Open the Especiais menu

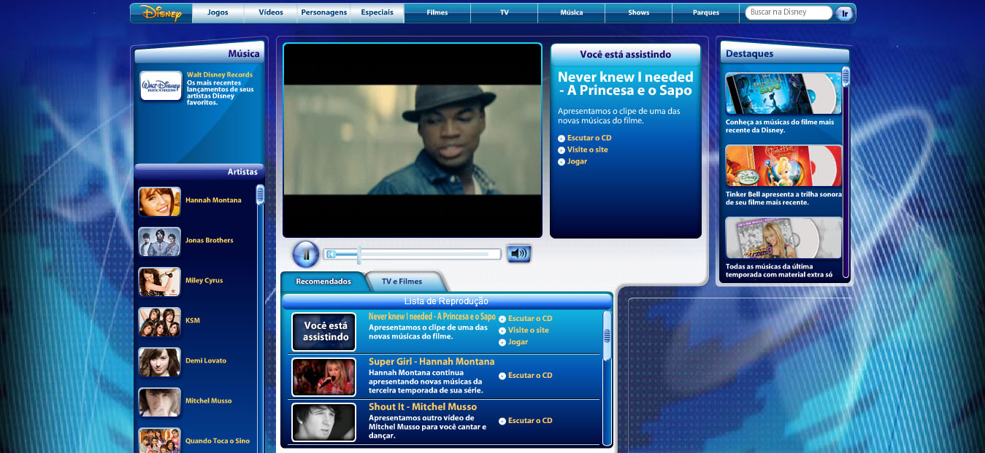[x=377, y=13]
